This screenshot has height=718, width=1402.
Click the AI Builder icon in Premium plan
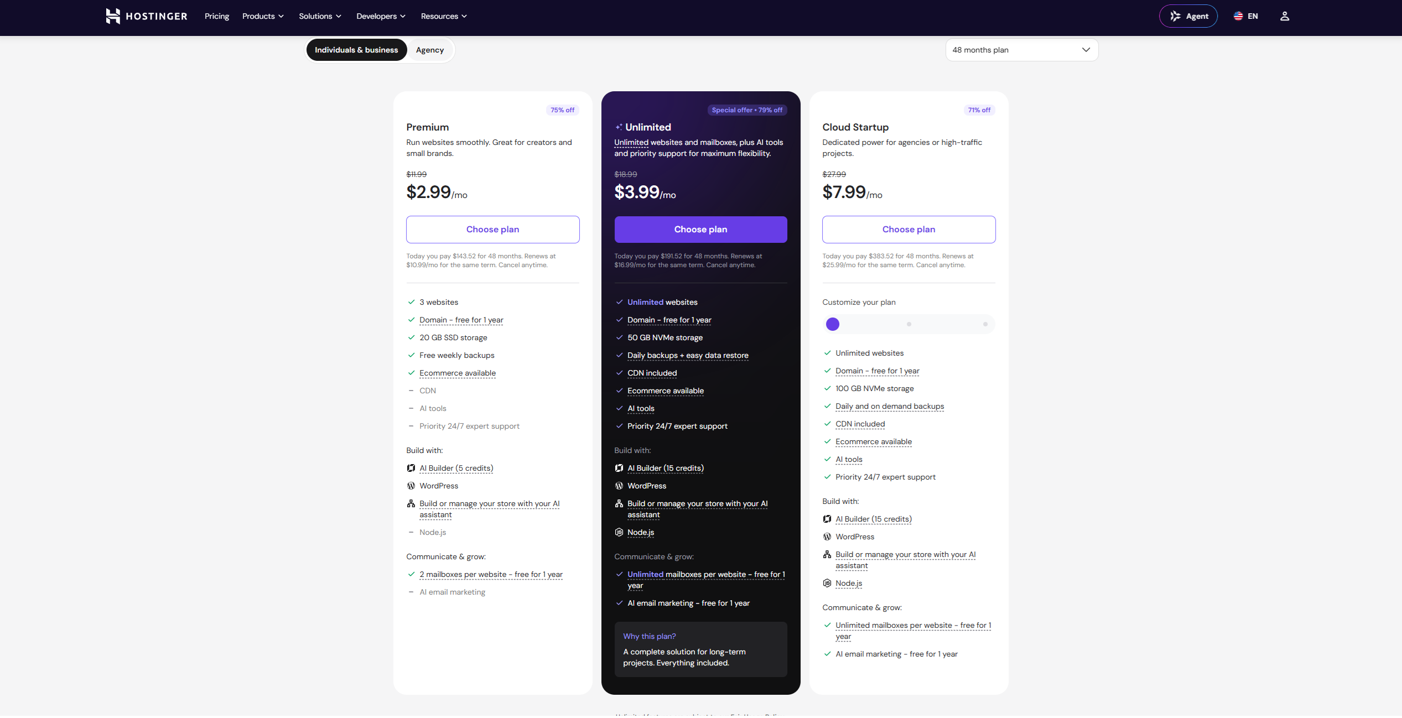(411, 468)
